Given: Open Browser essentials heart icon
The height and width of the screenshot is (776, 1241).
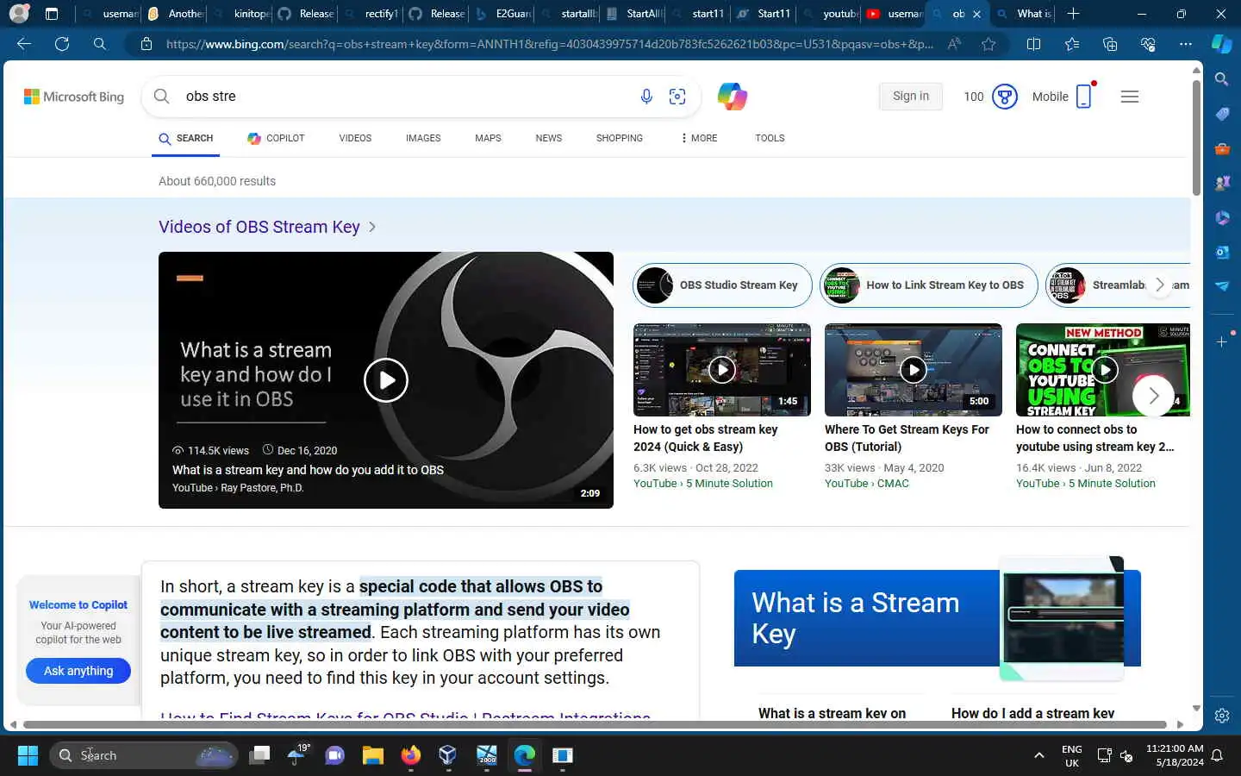Looking at the screenshot, I should (x=1148, y=44).
